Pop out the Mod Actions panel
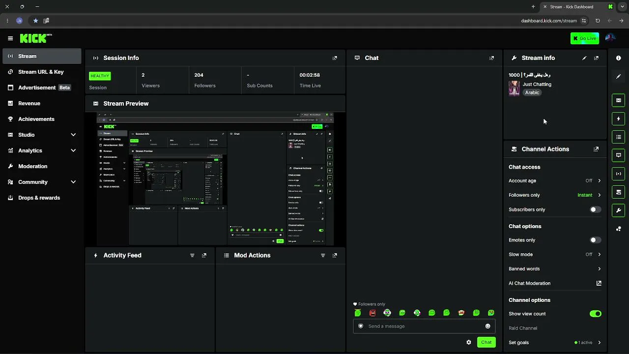The width and height of the screenshot is (629, 354). click(x=335, y=255)
